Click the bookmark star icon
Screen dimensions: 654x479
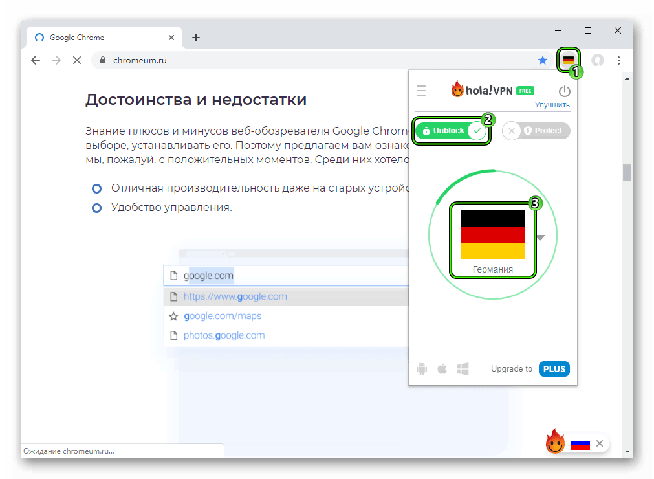coord(543,60)
